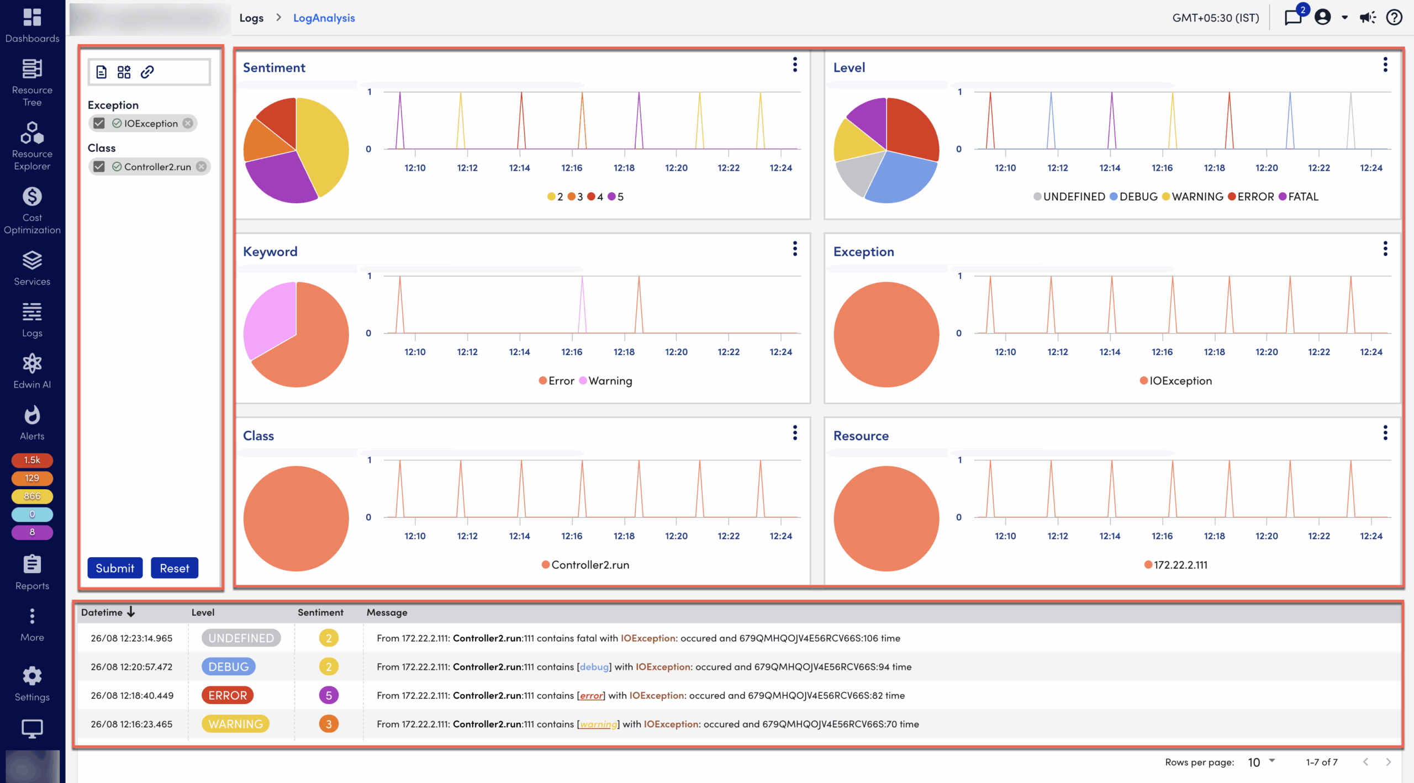The height and width of the screenshot is (783, 1414).
Task: Click the Submit button
Action: tap(115, 568)
